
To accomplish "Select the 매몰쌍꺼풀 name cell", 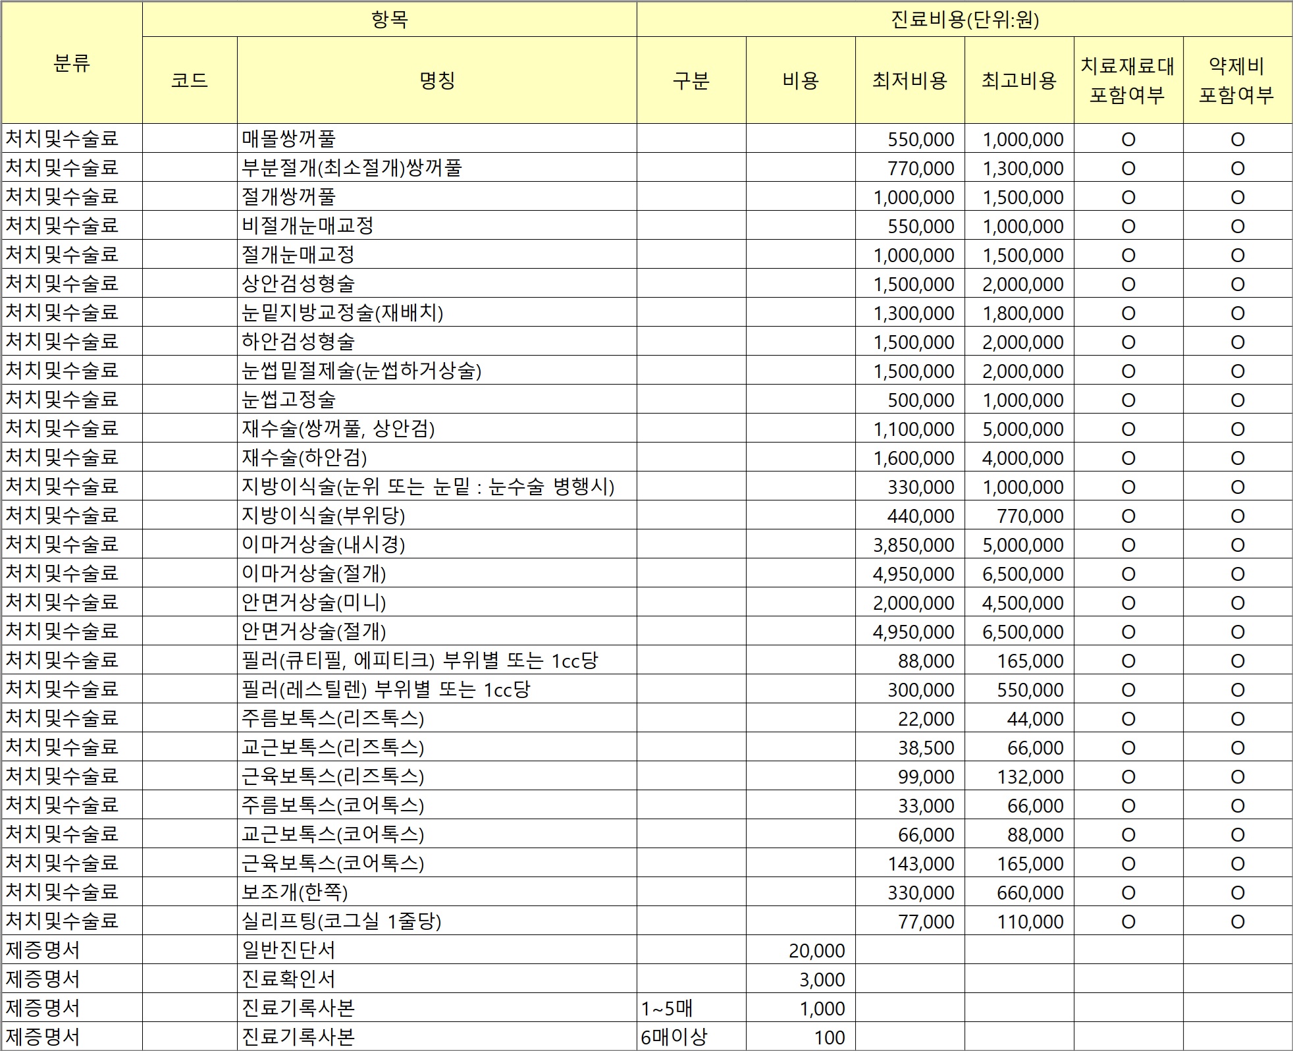I will coord(437,139).
